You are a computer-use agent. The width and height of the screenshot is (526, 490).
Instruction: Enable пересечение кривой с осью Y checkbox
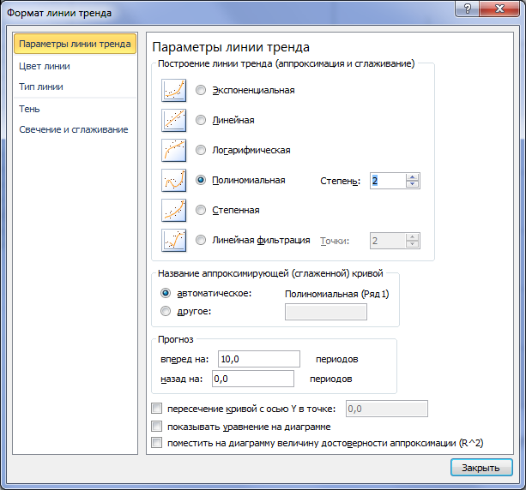[157, 409]
